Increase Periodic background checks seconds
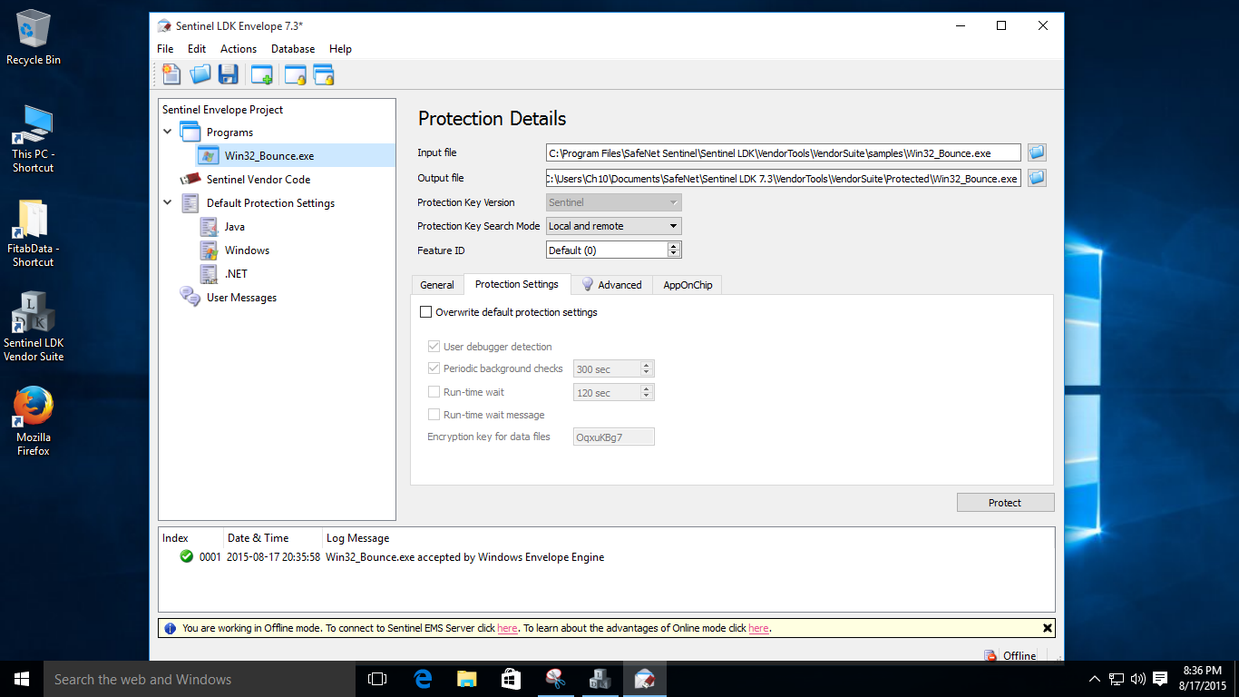 [646, 365]
